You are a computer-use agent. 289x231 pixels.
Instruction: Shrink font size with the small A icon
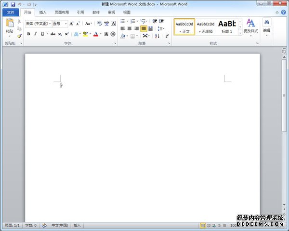(78, 24)
